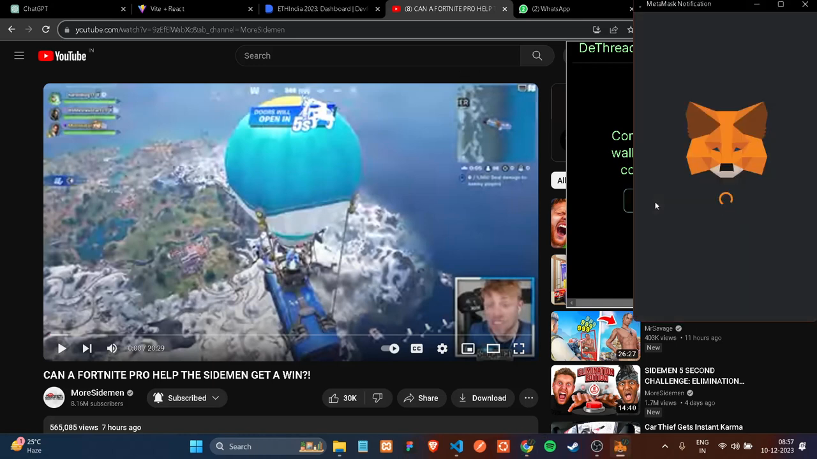Download the video
The image size is (817, 459).
tap(483, 398)
